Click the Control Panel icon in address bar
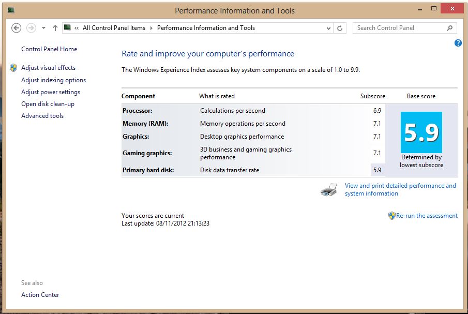Image resolution: width=468 pixels, height=314 pixels. 67,27
